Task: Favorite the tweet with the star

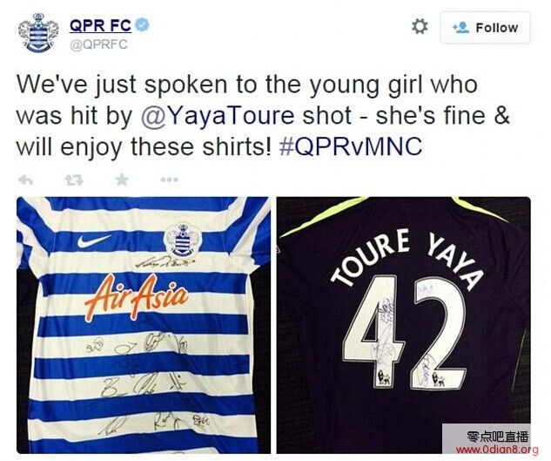Action: pyautogui.click(x=122, y=180)
